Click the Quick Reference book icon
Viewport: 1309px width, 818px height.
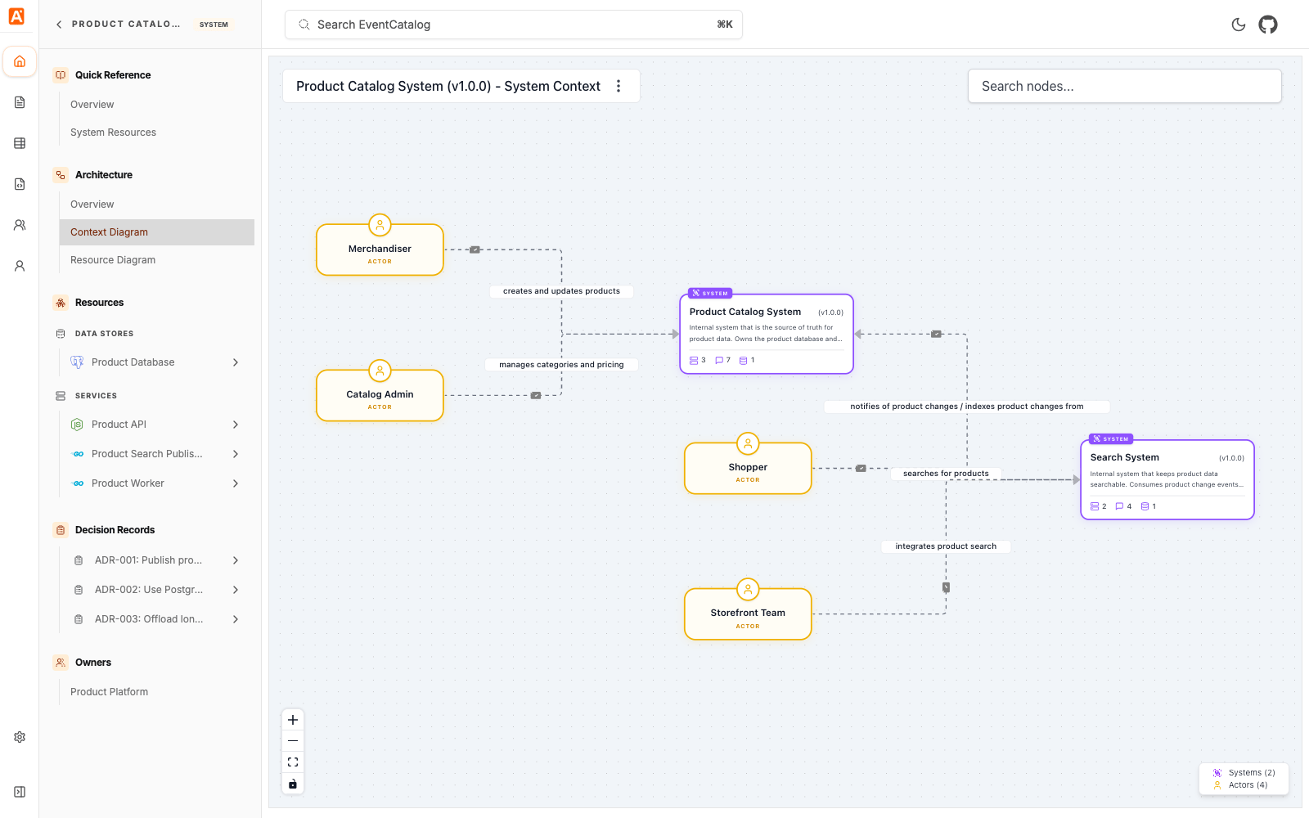click(61, 75)
